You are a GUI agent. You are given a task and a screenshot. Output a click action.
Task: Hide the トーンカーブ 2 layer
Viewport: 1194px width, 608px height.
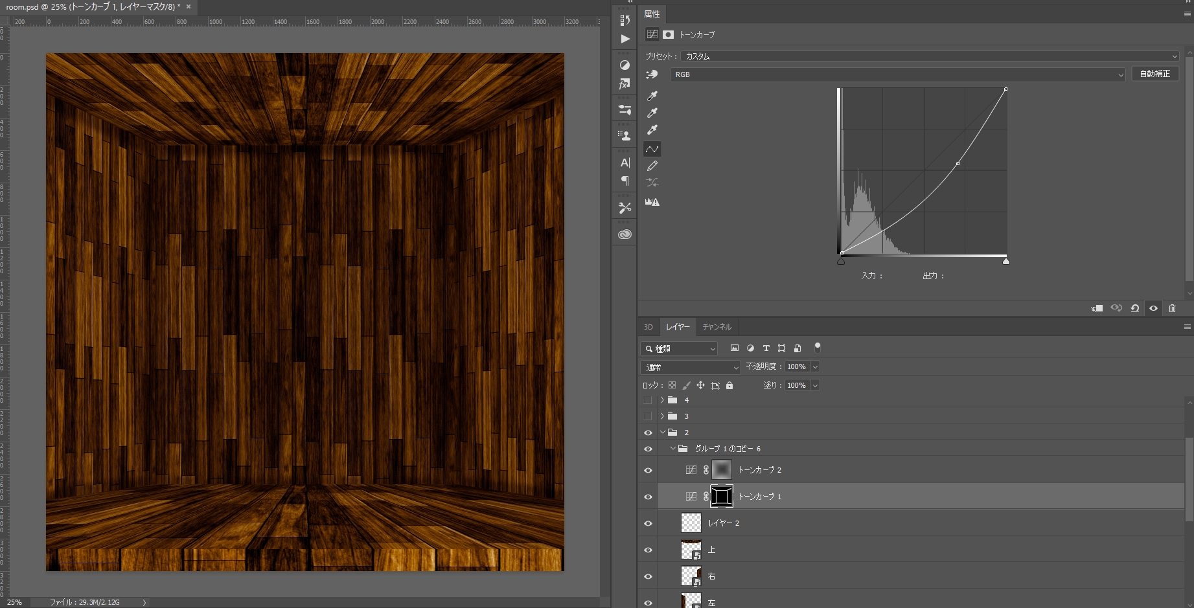point(648,470)
